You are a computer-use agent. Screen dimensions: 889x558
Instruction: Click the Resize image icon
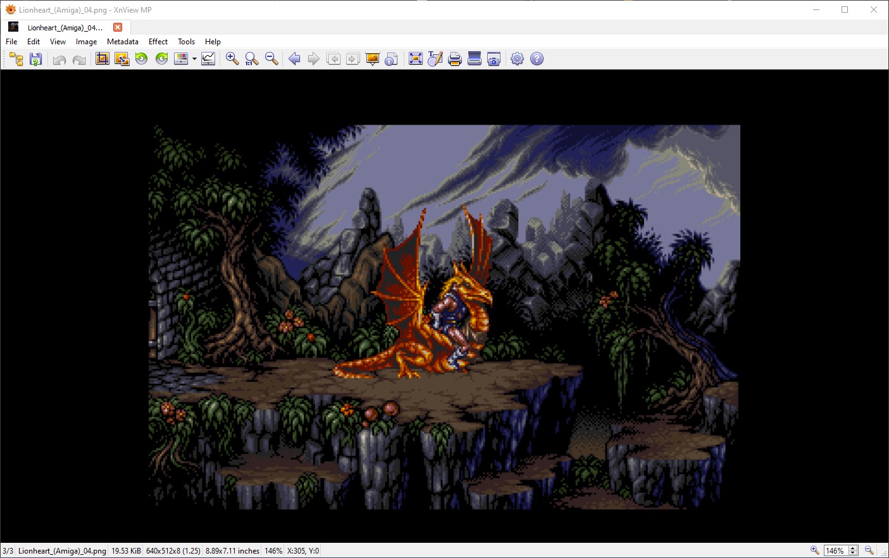tap(122, 59)
